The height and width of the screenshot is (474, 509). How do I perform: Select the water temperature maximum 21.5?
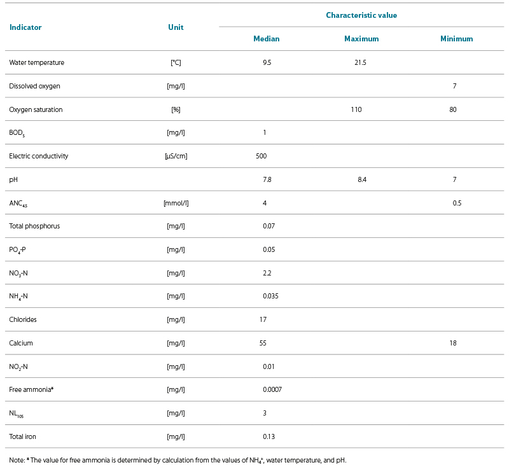coord(360,62)
